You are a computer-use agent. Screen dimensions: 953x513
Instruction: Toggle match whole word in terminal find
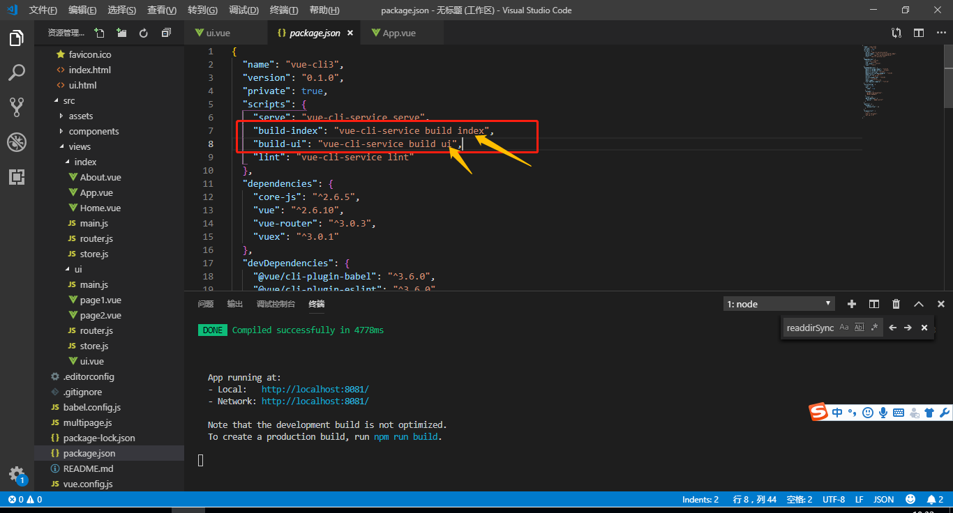coord(860,328)
